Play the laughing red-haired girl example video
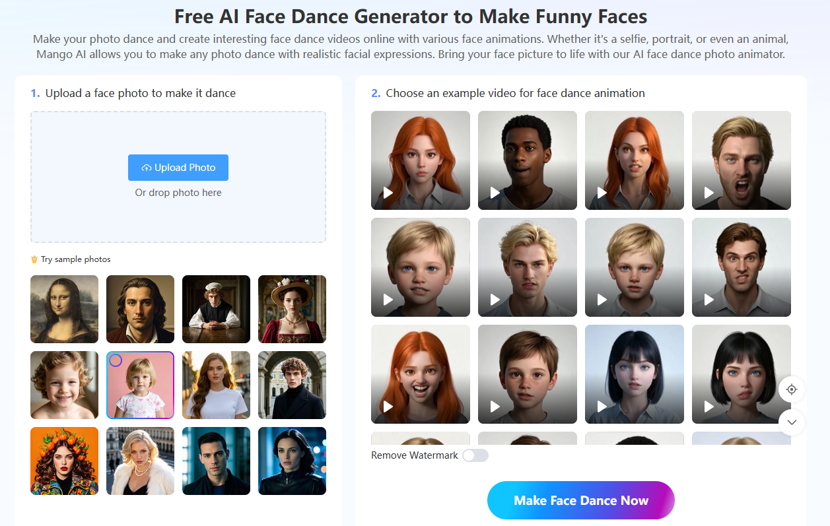 point(421,374)
